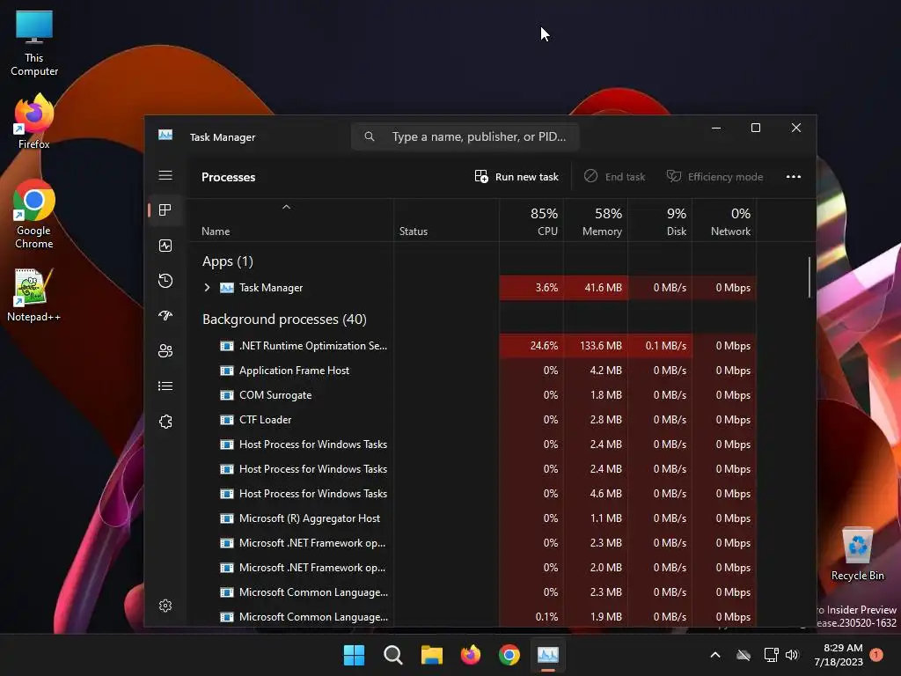This screenshot has height=676, width=901.
Task: Click the network tray icon
Action: pyautogui.click(x=771, y=655)
